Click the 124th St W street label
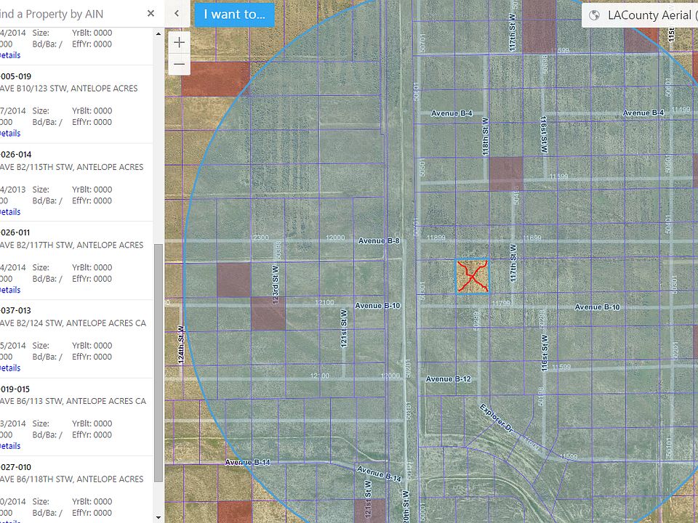The width and height of the screenshot is (698, 523). 181,344
